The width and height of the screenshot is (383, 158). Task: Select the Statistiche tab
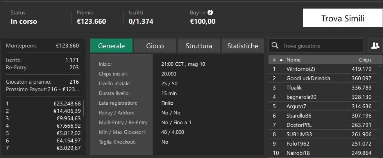click(243, 46)
